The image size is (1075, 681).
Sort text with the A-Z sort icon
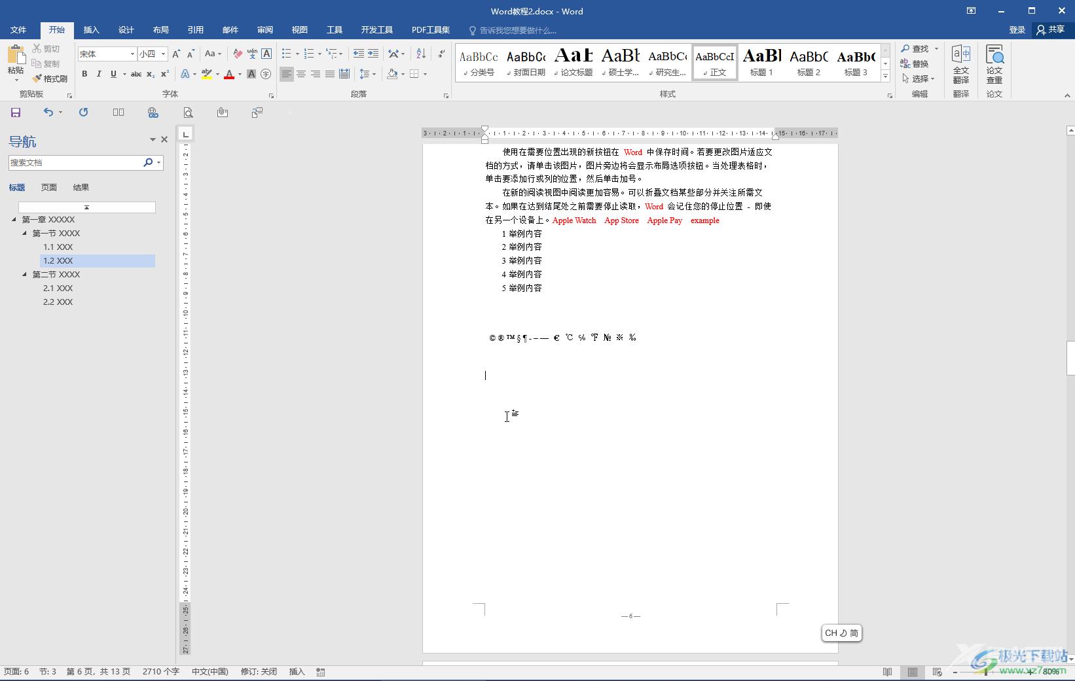click(x=421, y=54)
